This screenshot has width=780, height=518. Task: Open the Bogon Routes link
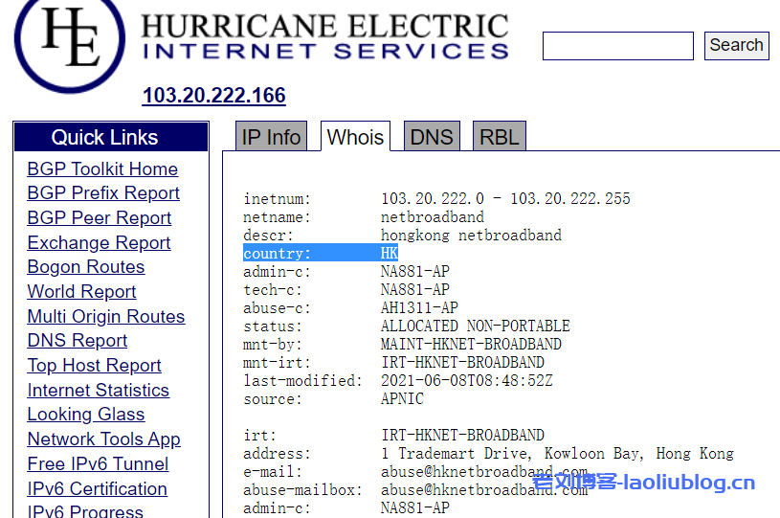[x=86, y=267]
